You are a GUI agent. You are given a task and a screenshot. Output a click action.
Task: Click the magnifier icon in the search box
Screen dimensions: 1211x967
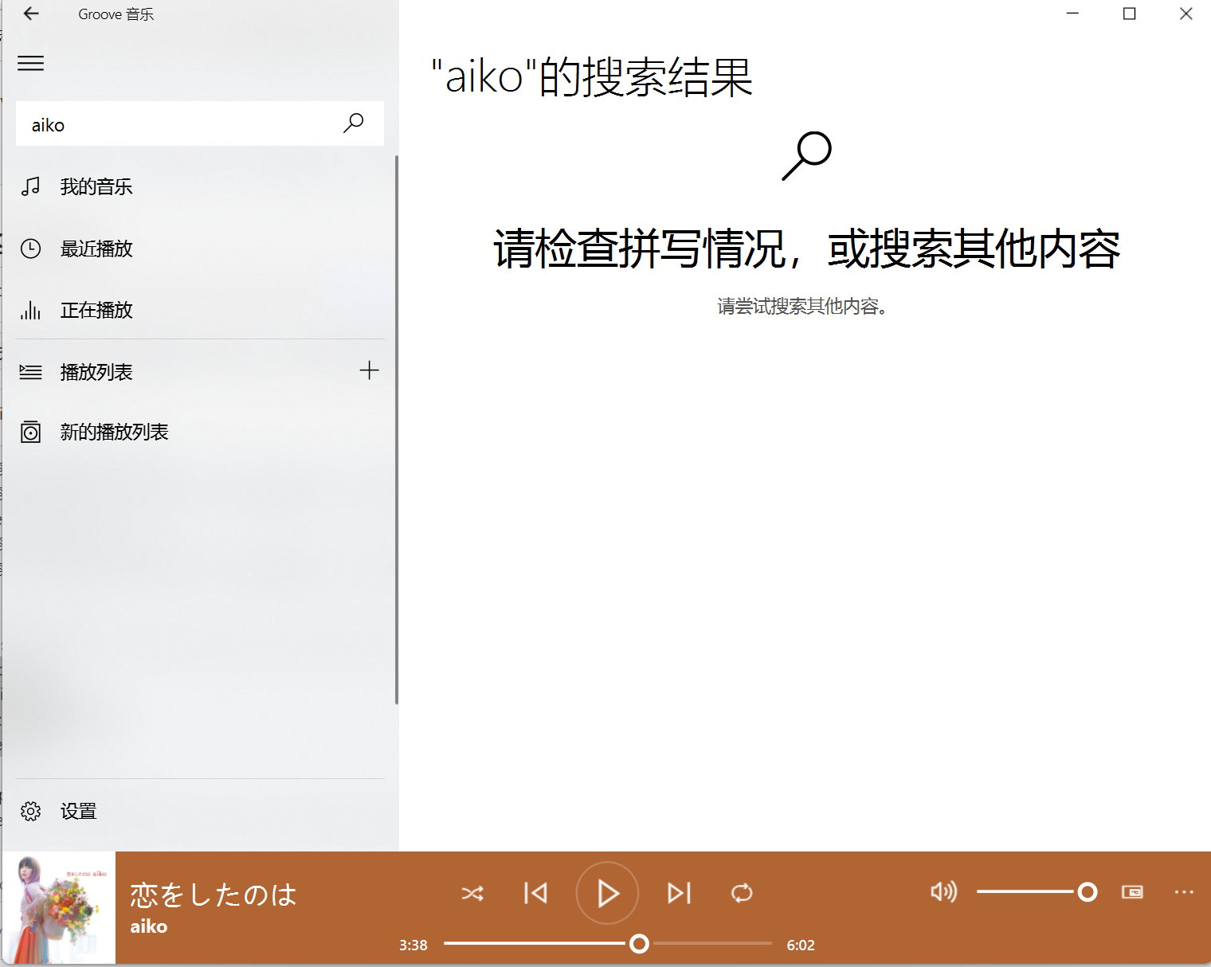click(353, 123)
